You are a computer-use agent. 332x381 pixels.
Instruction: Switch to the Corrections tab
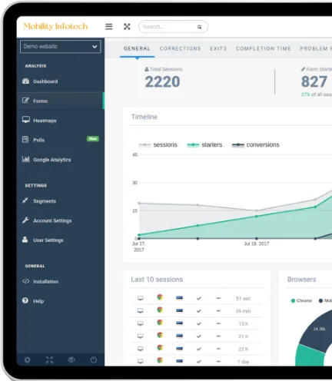pyautogui.click(x=181, y=48)
